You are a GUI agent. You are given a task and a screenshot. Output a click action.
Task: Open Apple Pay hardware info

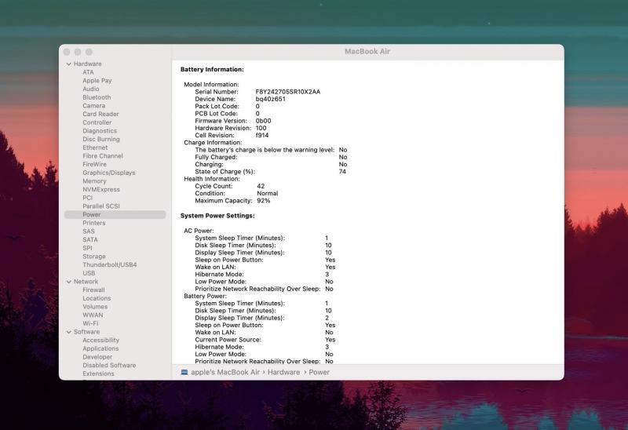[97, 81]
